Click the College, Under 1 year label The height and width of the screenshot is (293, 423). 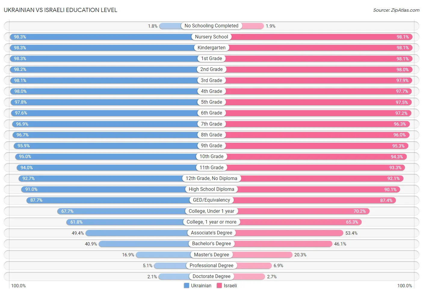point(211,211)
